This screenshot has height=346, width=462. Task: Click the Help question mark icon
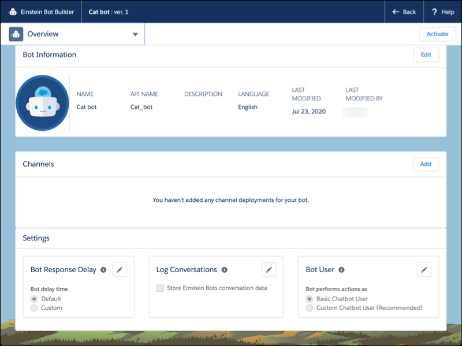tap(434, 12)
